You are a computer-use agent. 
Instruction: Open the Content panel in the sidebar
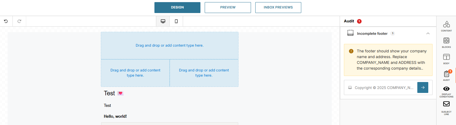(x=446, y=26)
